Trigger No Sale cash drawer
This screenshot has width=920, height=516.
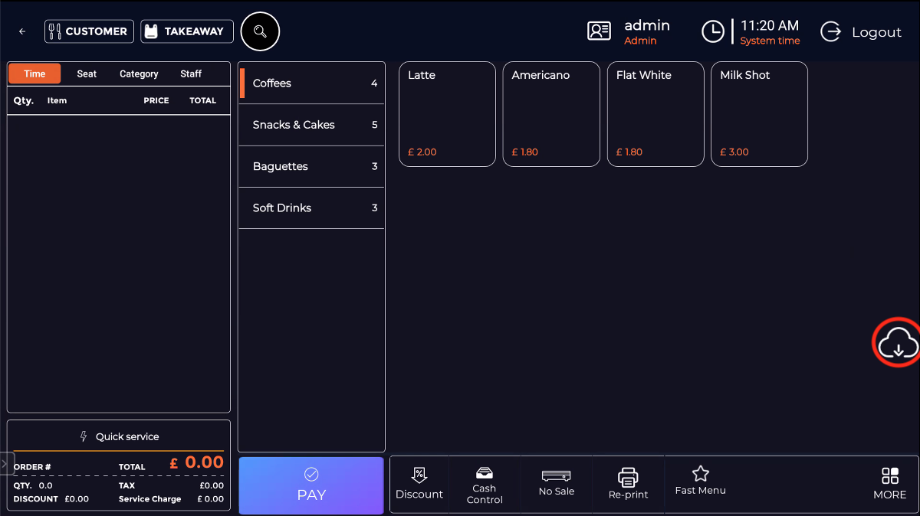tap(557, 485)
